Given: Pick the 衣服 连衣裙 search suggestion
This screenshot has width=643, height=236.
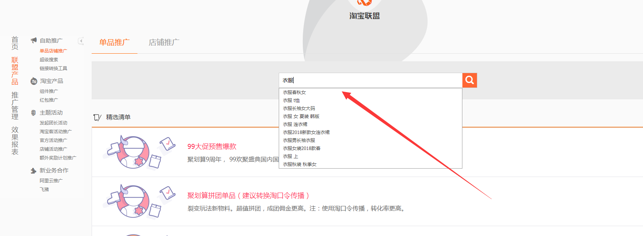Looking at the screenshot, I should click(x=295, y=124).
